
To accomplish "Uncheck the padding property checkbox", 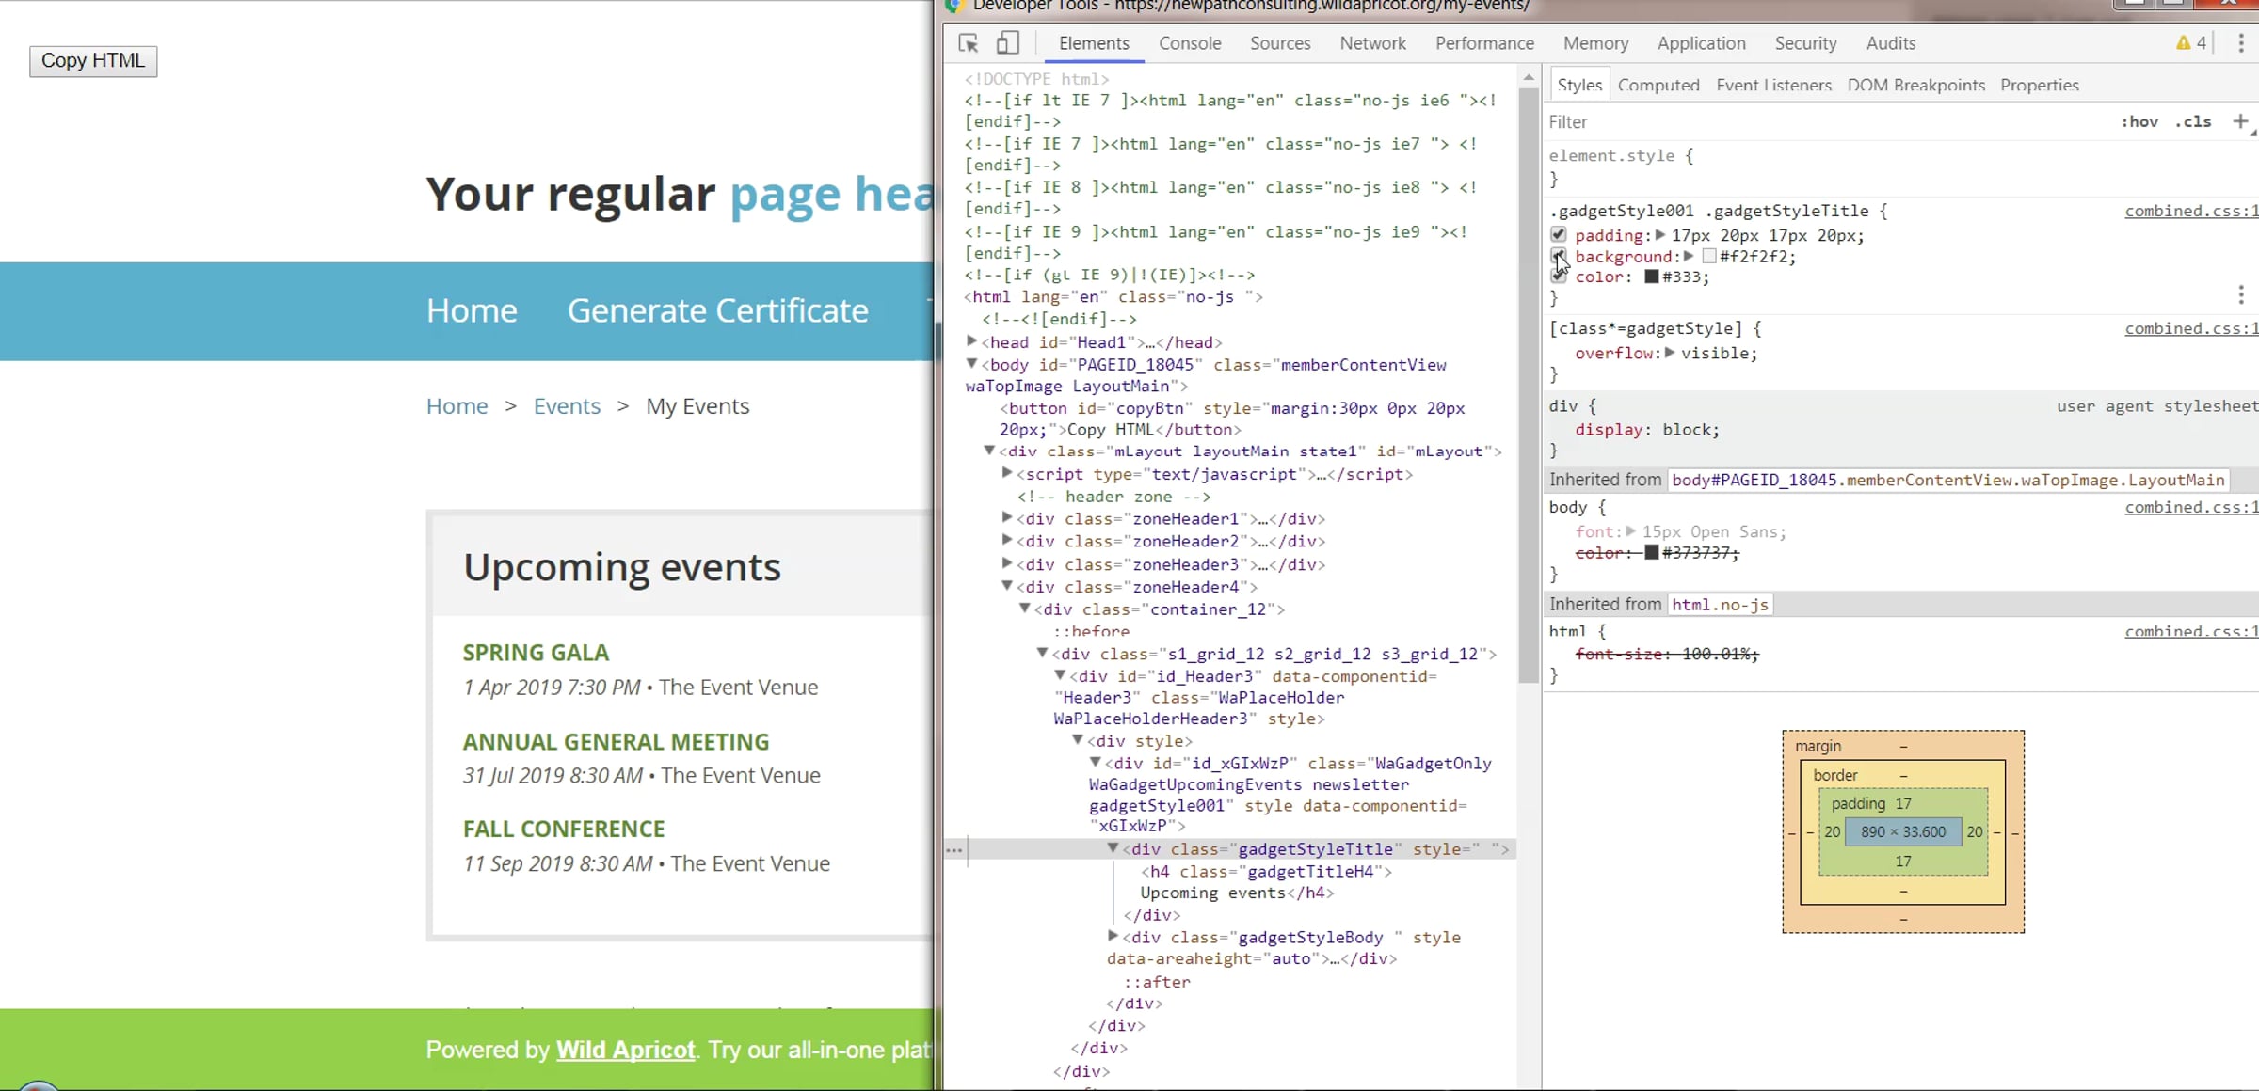I will [x=1559, y=235].
